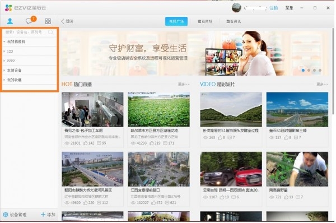Image resolution: width=336 pixels, height=223 pixels.
Task: Switch to the 萤石商场 tab
Action: point(205,21)
